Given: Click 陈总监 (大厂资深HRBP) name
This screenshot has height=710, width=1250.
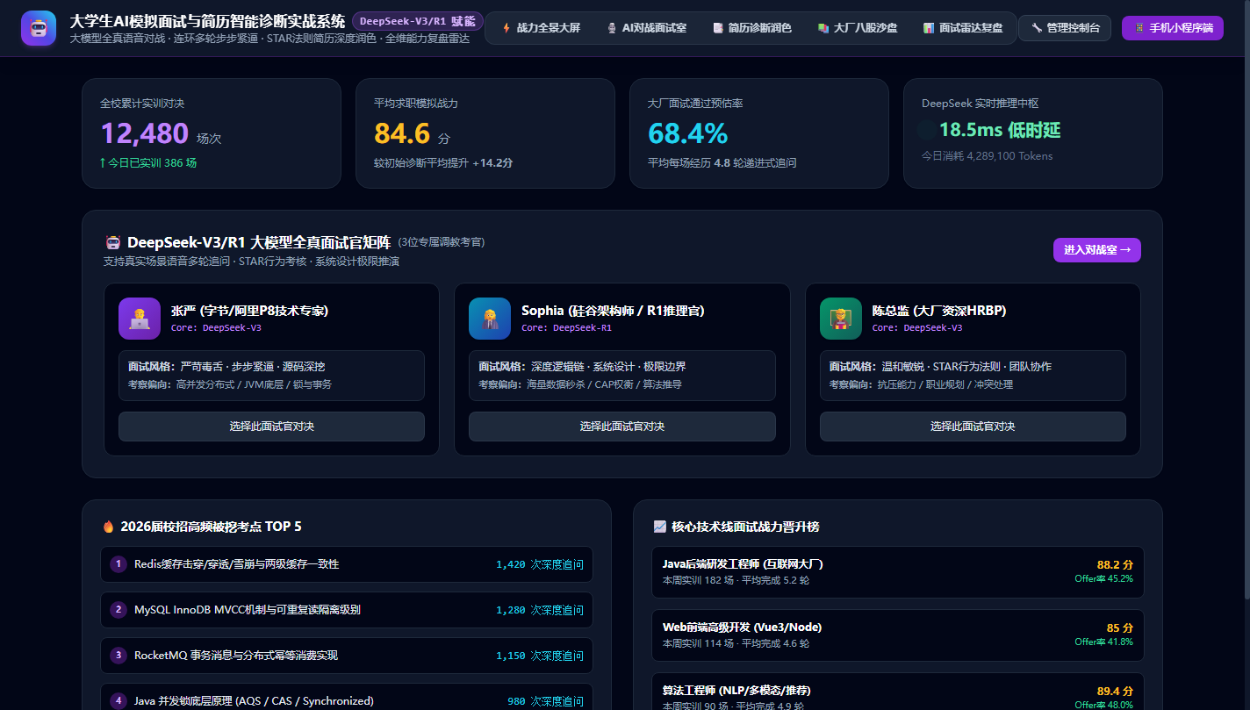Looking at the screenshot, I should click(x=939, y=311).
